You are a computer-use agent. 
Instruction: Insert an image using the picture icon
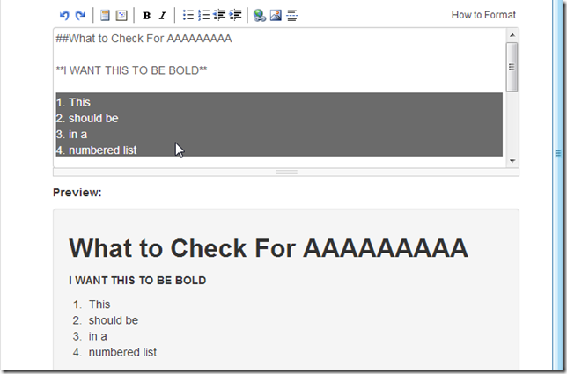click(276, 15)
